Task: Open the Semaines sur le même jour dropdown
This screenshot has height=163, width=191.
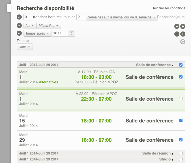Action: (x=122, y=17)
